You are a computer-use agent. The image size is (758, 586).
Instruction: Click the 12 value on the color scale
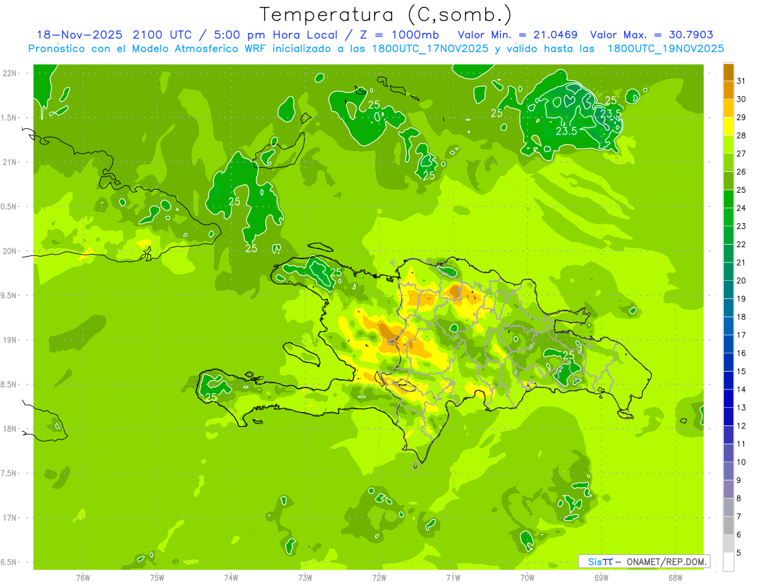pos(742,425)
